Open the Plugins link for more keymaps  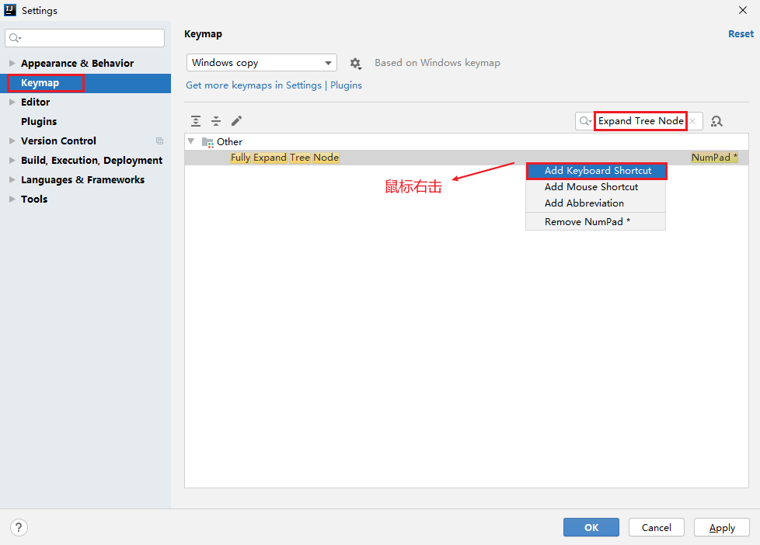[x=346, y=85]
